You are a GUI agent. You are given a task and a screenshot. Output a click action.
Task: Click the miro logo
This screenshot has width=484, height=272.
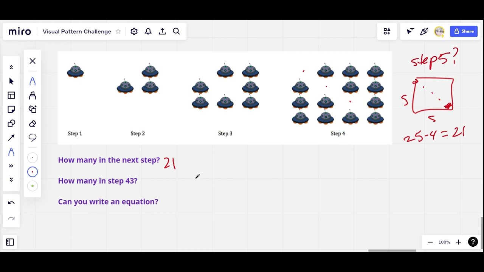click(x=20, y=31)
